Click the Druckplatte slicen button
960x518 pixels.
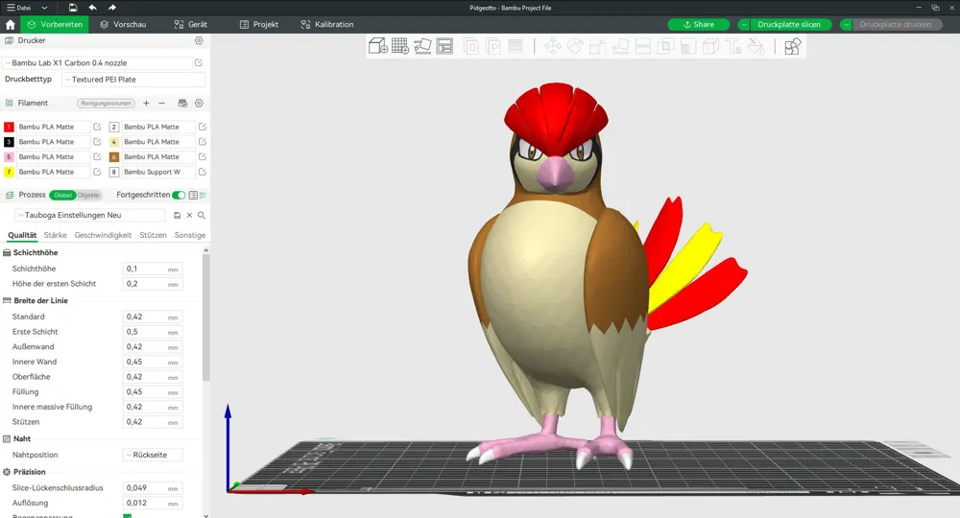(790, 25)
